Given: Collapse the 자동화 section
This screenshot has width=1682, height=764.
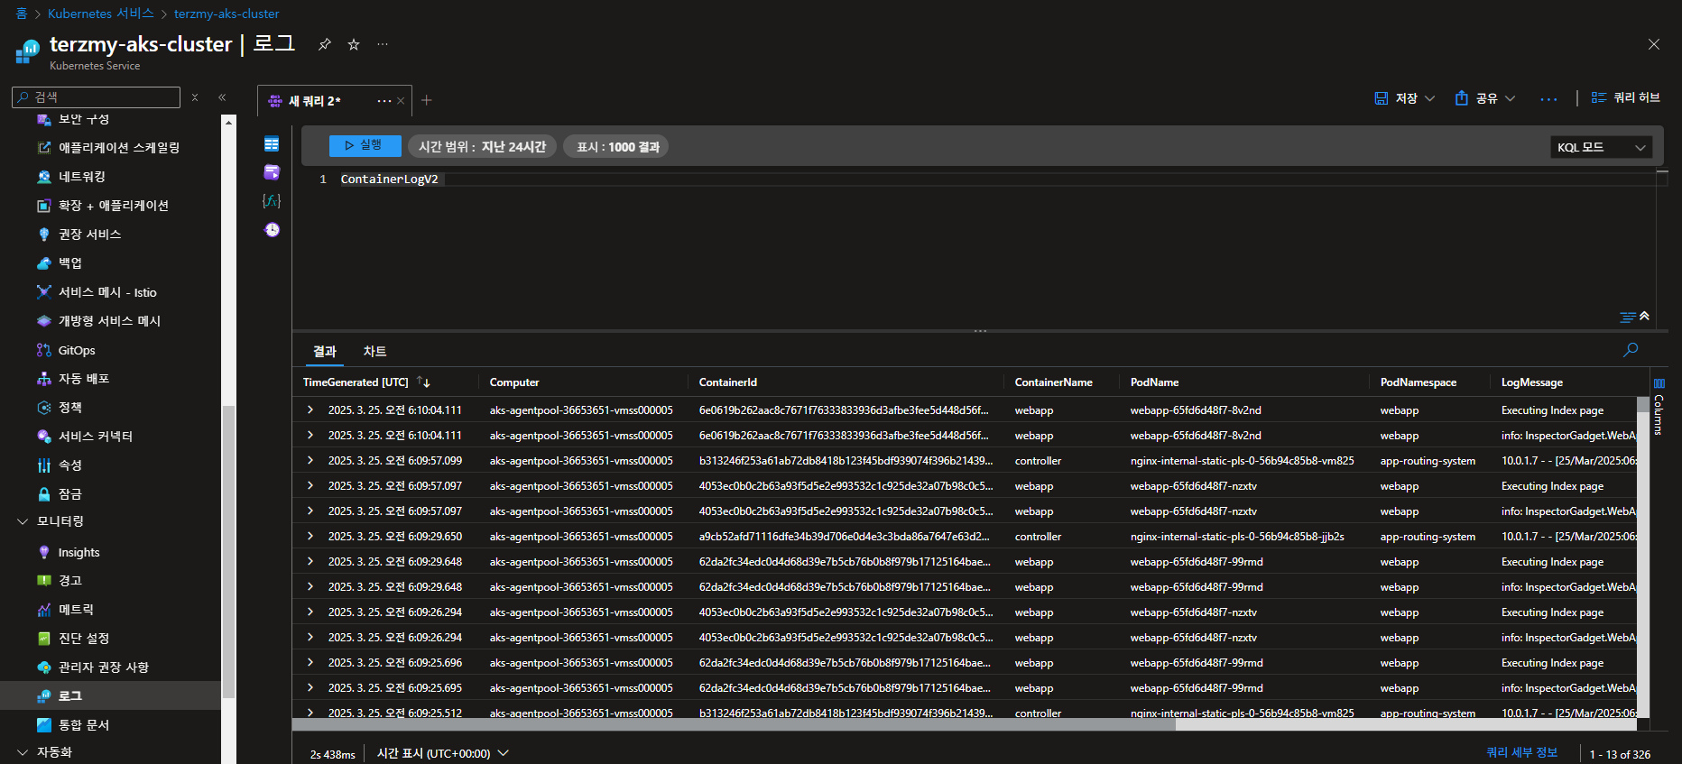Looking at the screenshot, I should coord(23,752).
